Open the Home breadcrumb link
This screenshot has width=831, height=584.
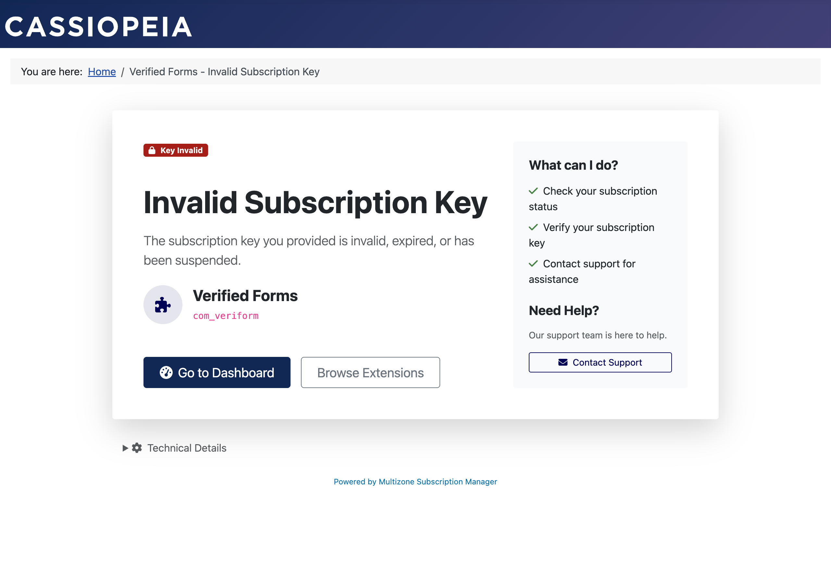click(x=102, y=72)
